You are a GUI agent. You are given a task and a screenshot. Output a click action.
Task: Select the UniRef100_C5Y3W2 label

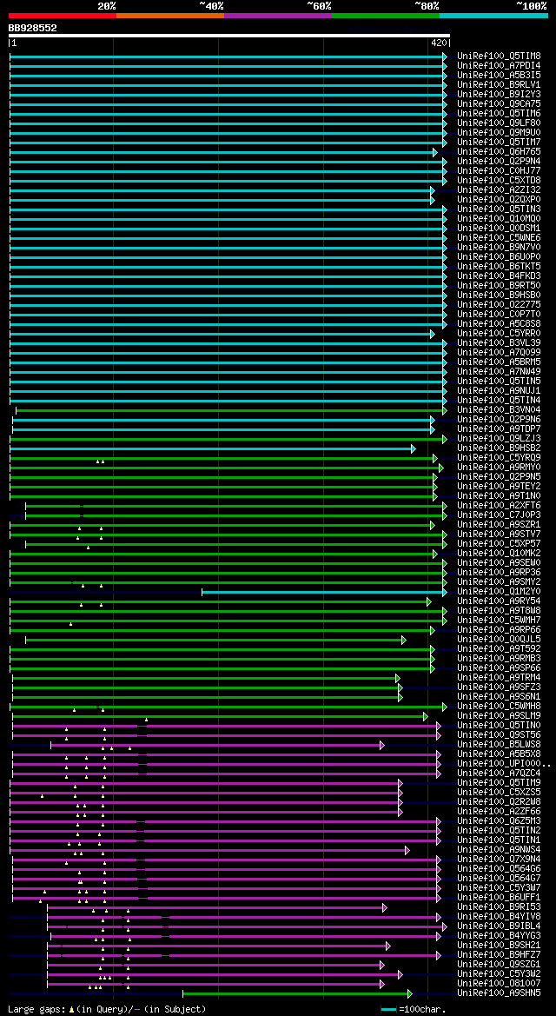pyautogui.click(x=499, y=974)
